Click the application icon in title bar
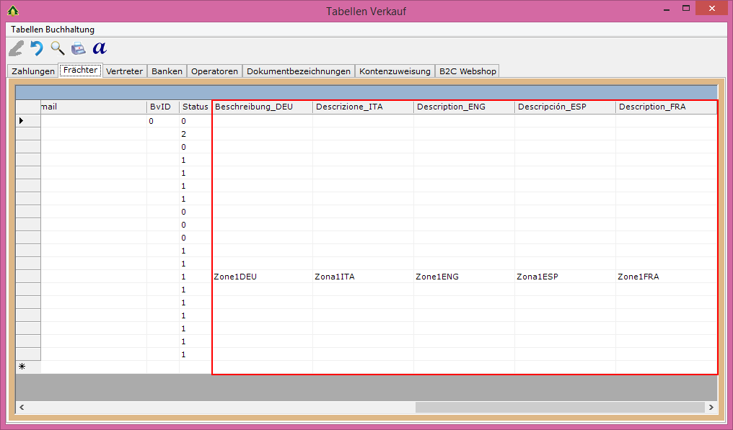This screenshot has height=430, width=733. click(12, 11)
